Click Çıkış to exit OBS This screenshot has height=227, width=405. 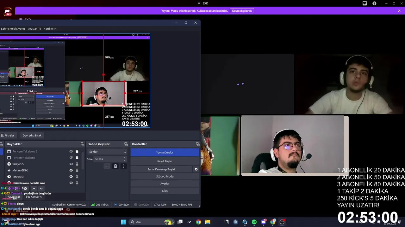(x=165, y=191)
